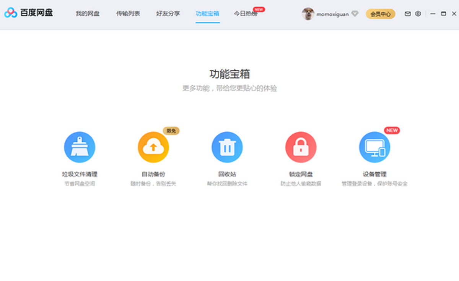
Task: Click the 防止他人偷窥数据 description text
Action: click(x=301, y=184)
